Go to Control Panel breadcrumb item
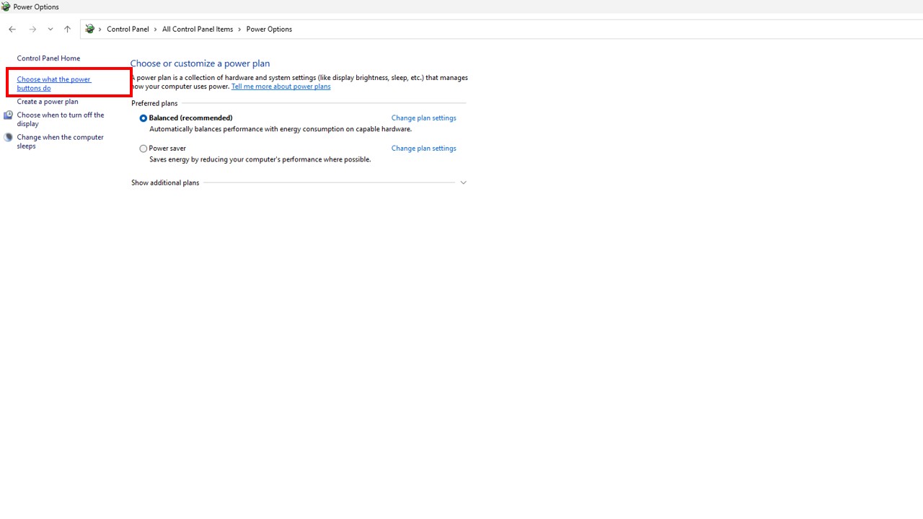The image size is (923, 519). pyautogui.click(x=128, y=30)
